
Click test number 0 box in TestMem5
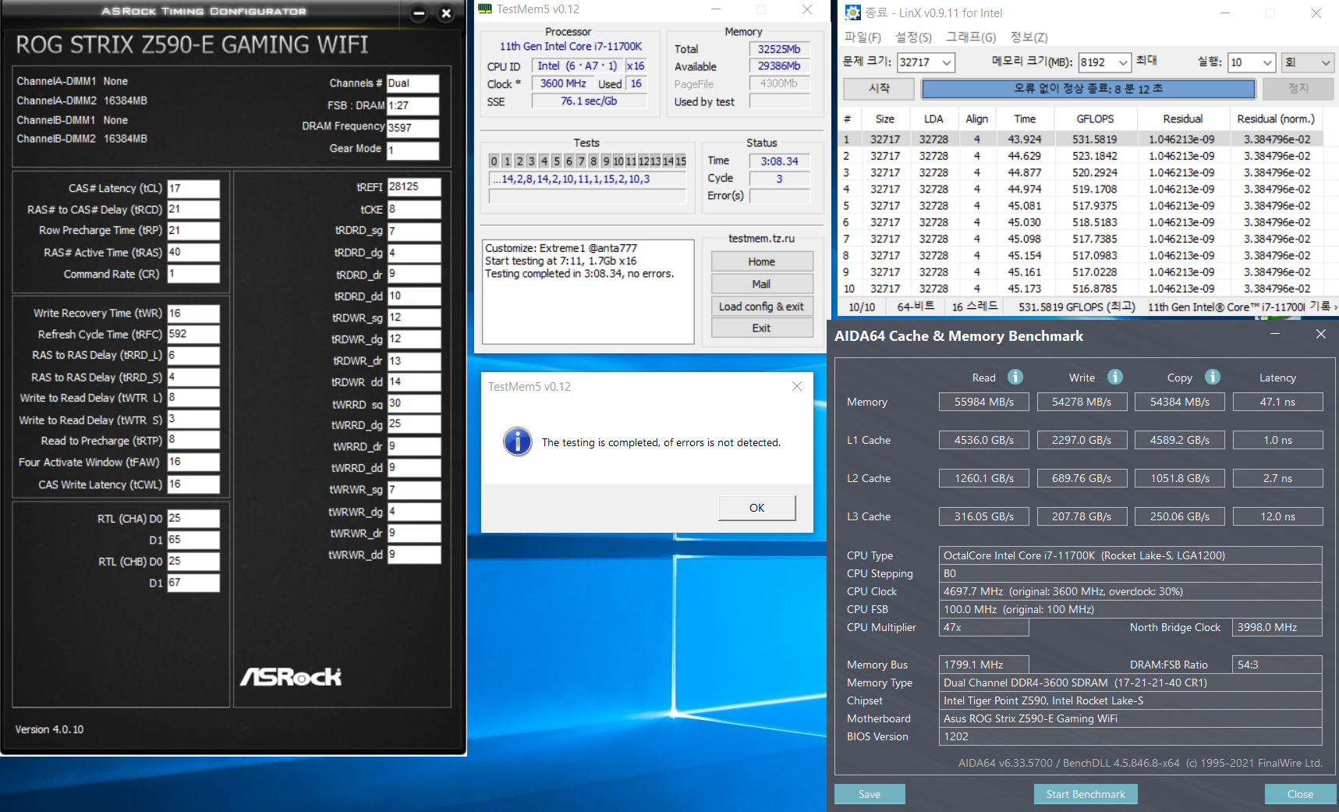click(x=494, y=161)
